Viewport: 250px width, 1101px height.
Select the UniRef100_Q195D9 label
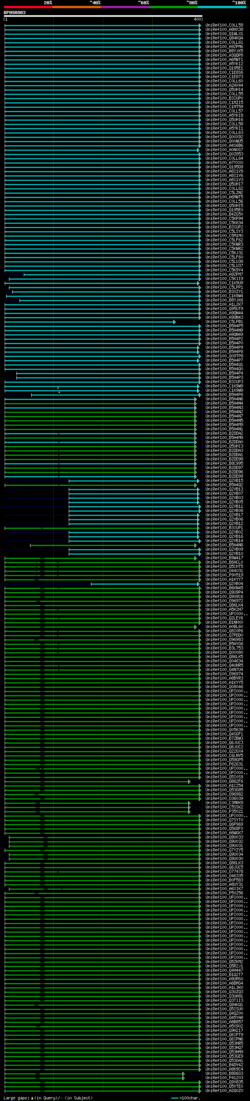click(x=224, y=167)
